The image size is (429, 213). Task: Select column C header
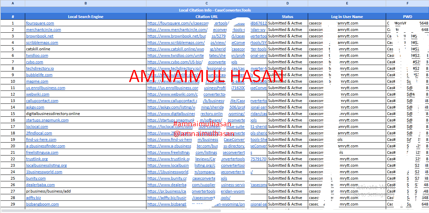(x=207, y=3)
